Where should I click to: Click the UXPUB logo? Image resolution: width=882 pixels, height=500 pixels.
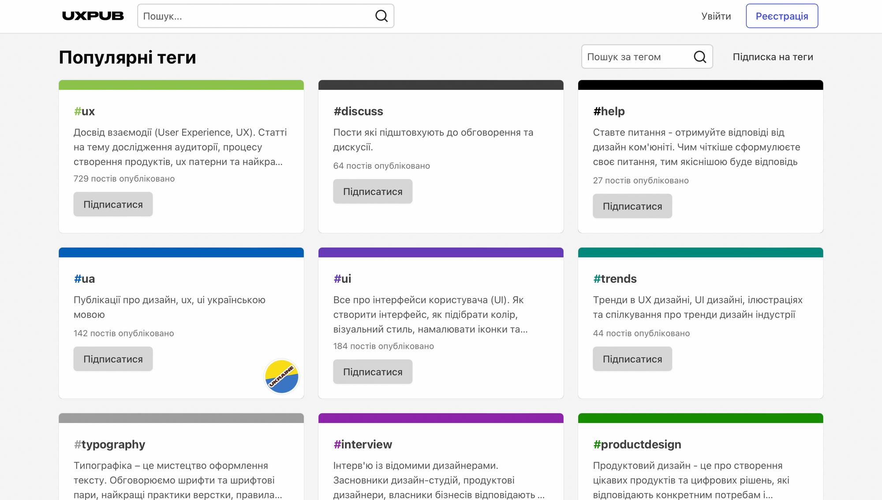(93, 16)
